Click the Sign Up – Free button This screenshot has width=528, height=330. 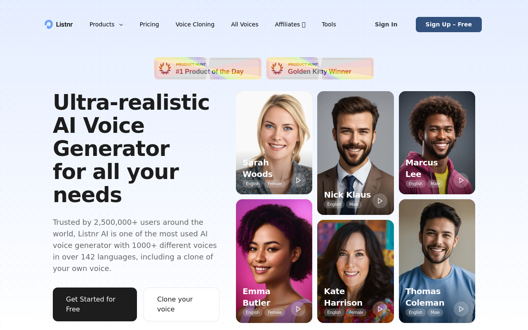(x=449, y=24)
